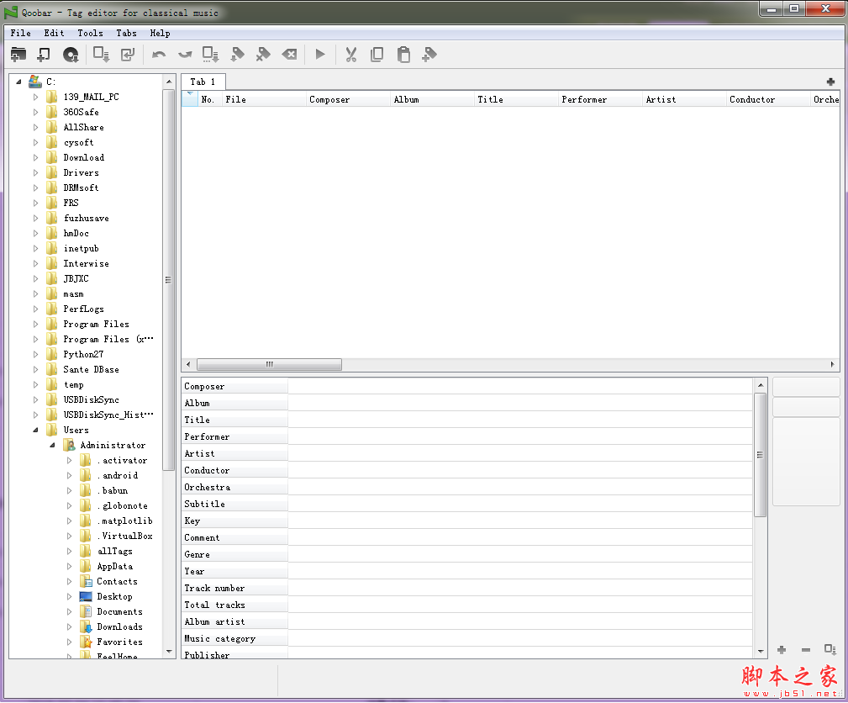The height and width of the screenshot is (703, 848).
Task: Collapse the Users folder tree node
Action: point(36,430)
